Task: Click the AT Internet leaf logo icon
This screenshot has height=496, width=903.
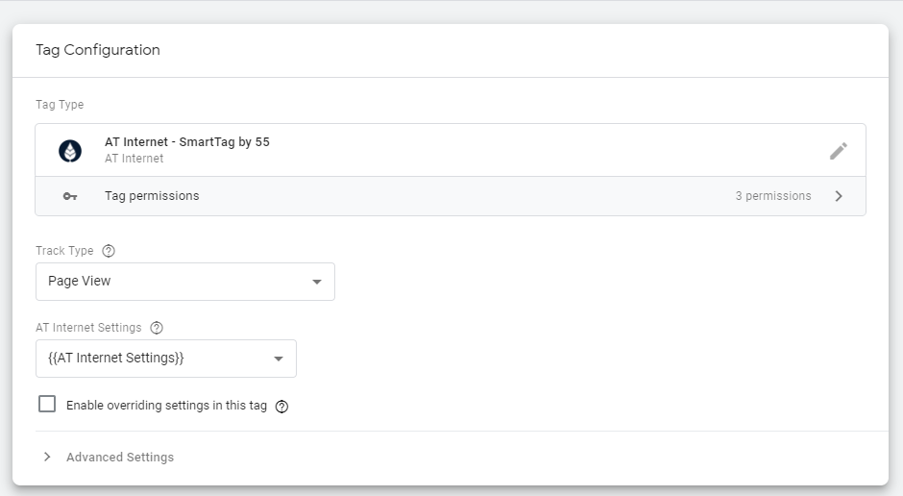Action: point(70,151)
